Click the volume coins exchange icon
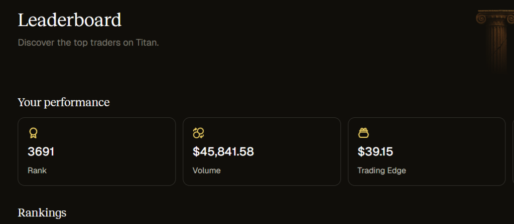 (x=198, y=133)
